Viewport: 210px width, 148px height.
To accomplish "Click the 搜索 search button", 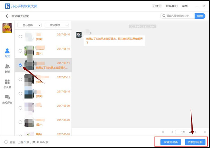I will pyautogui.click(x=200, y=16).
